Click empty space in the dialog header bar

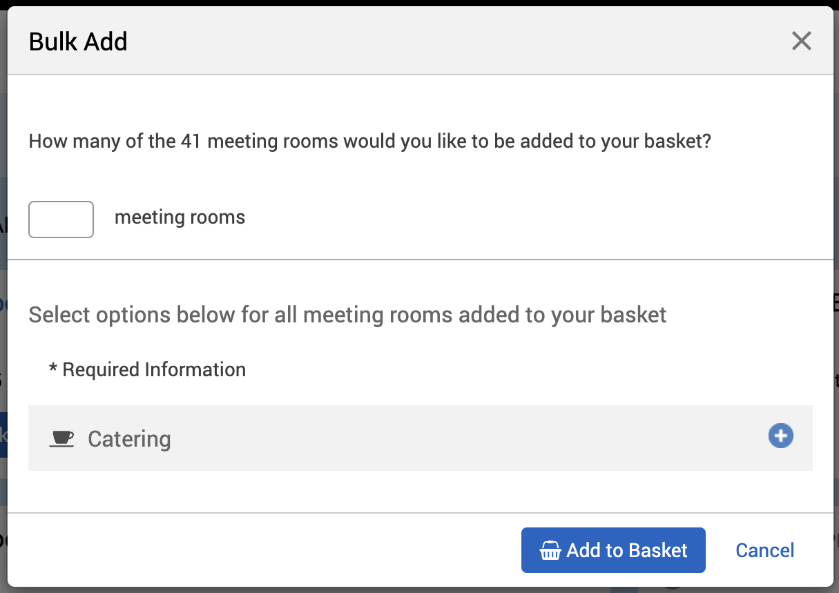pyautogui.click(x=449, y=41)
